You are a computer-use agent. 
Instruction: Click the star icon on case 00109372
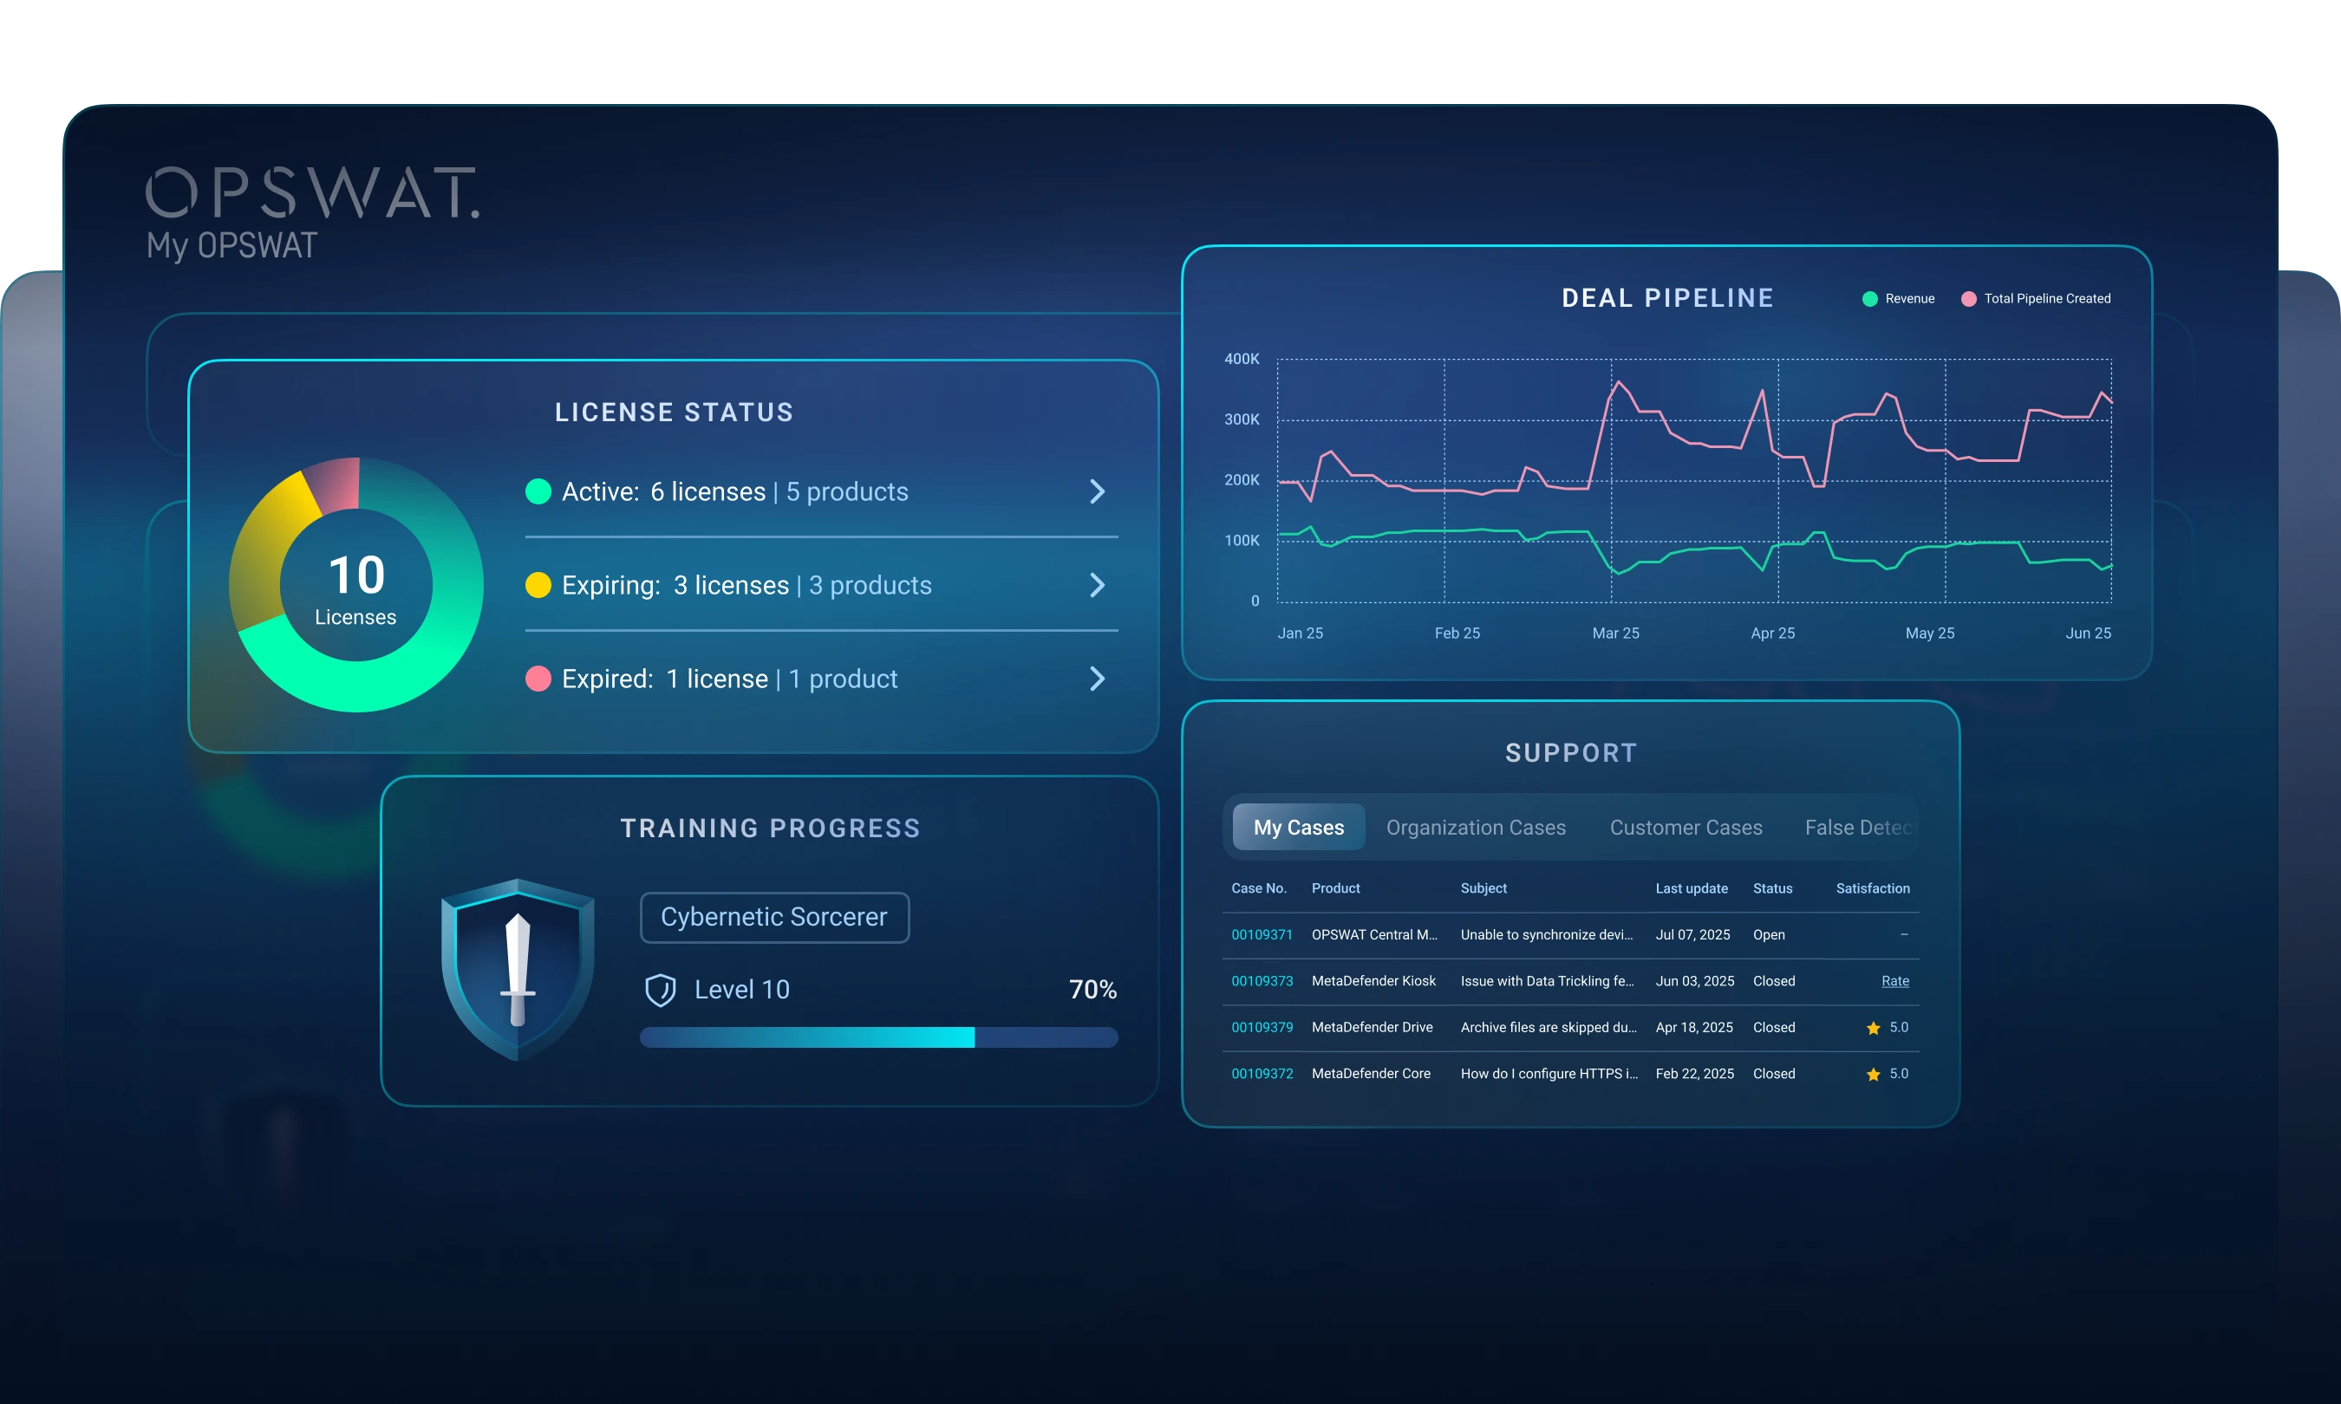click(x=1873, y=1074)
